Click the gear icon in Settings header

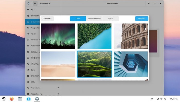[x=29, y=3]
